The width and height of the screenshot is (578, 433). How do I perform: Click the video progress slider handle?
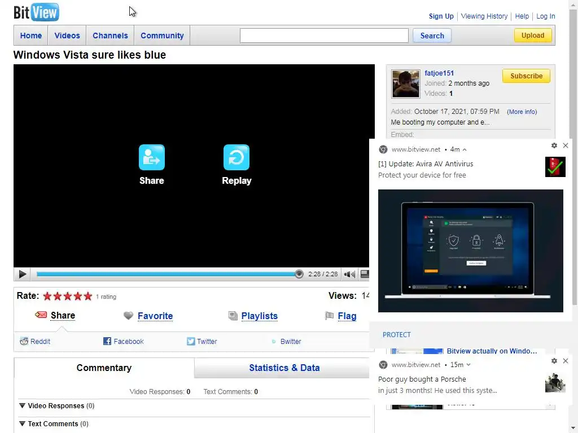(x=299, y=274)
